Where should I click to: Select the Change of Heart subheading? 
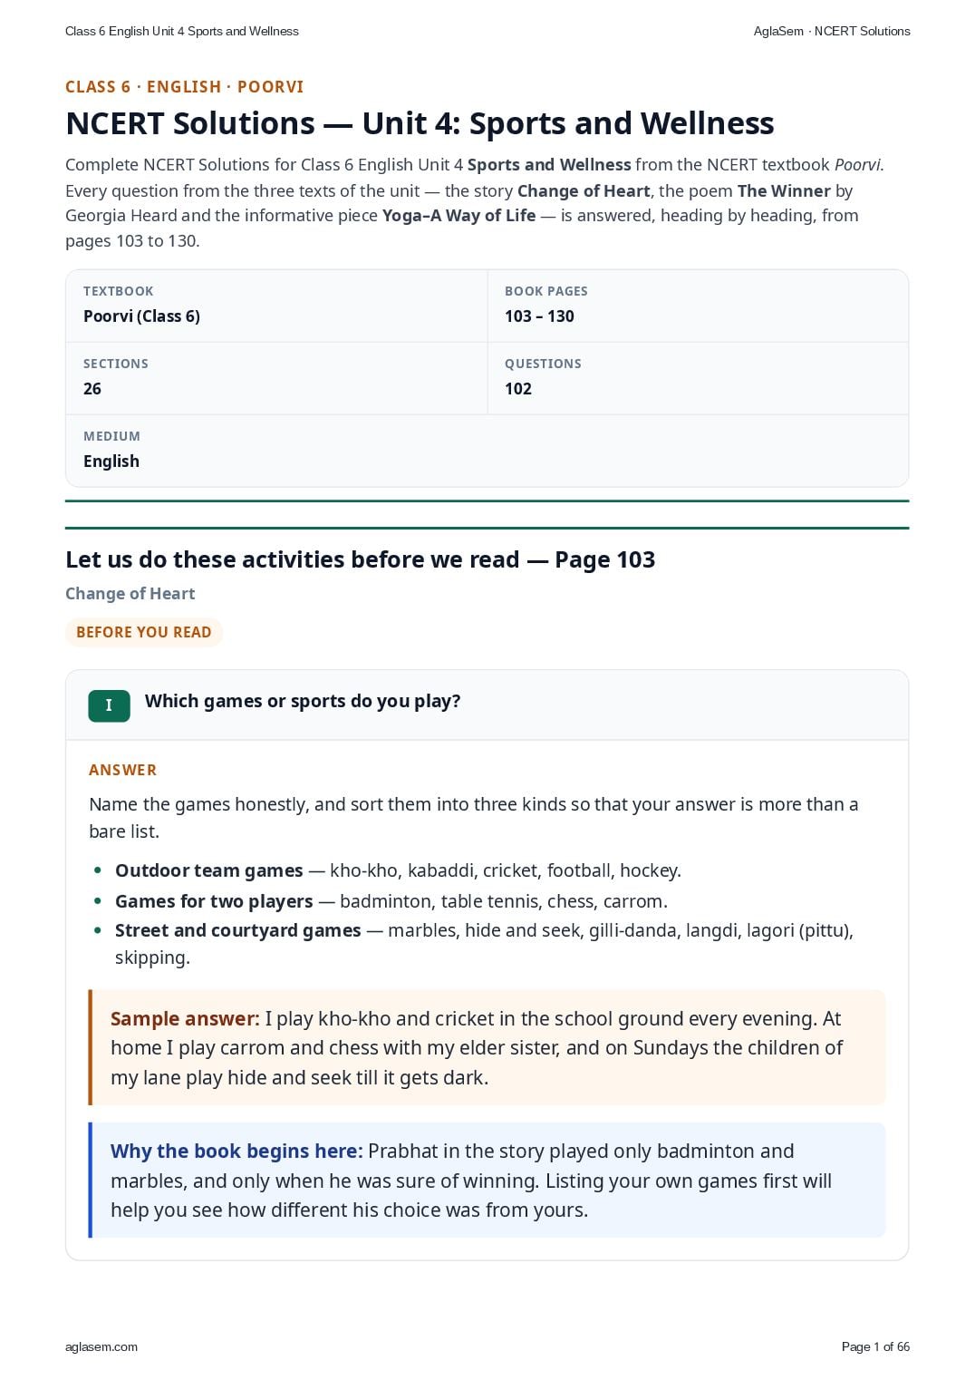130,594
